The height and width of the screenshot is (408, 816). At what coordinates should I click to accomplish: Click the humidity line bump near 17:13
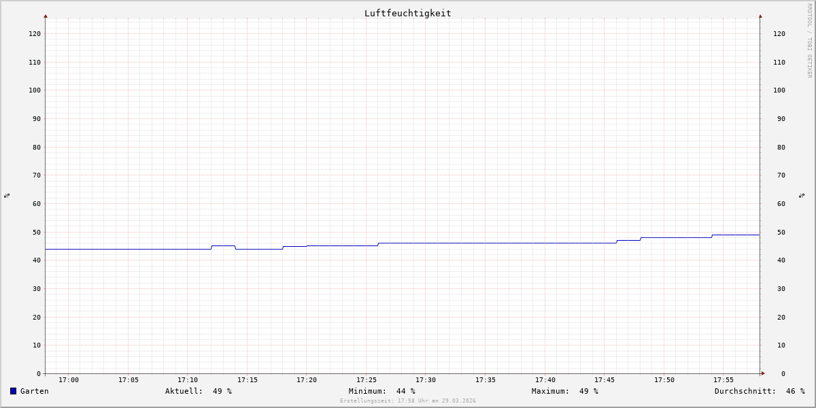coord(224,245)
